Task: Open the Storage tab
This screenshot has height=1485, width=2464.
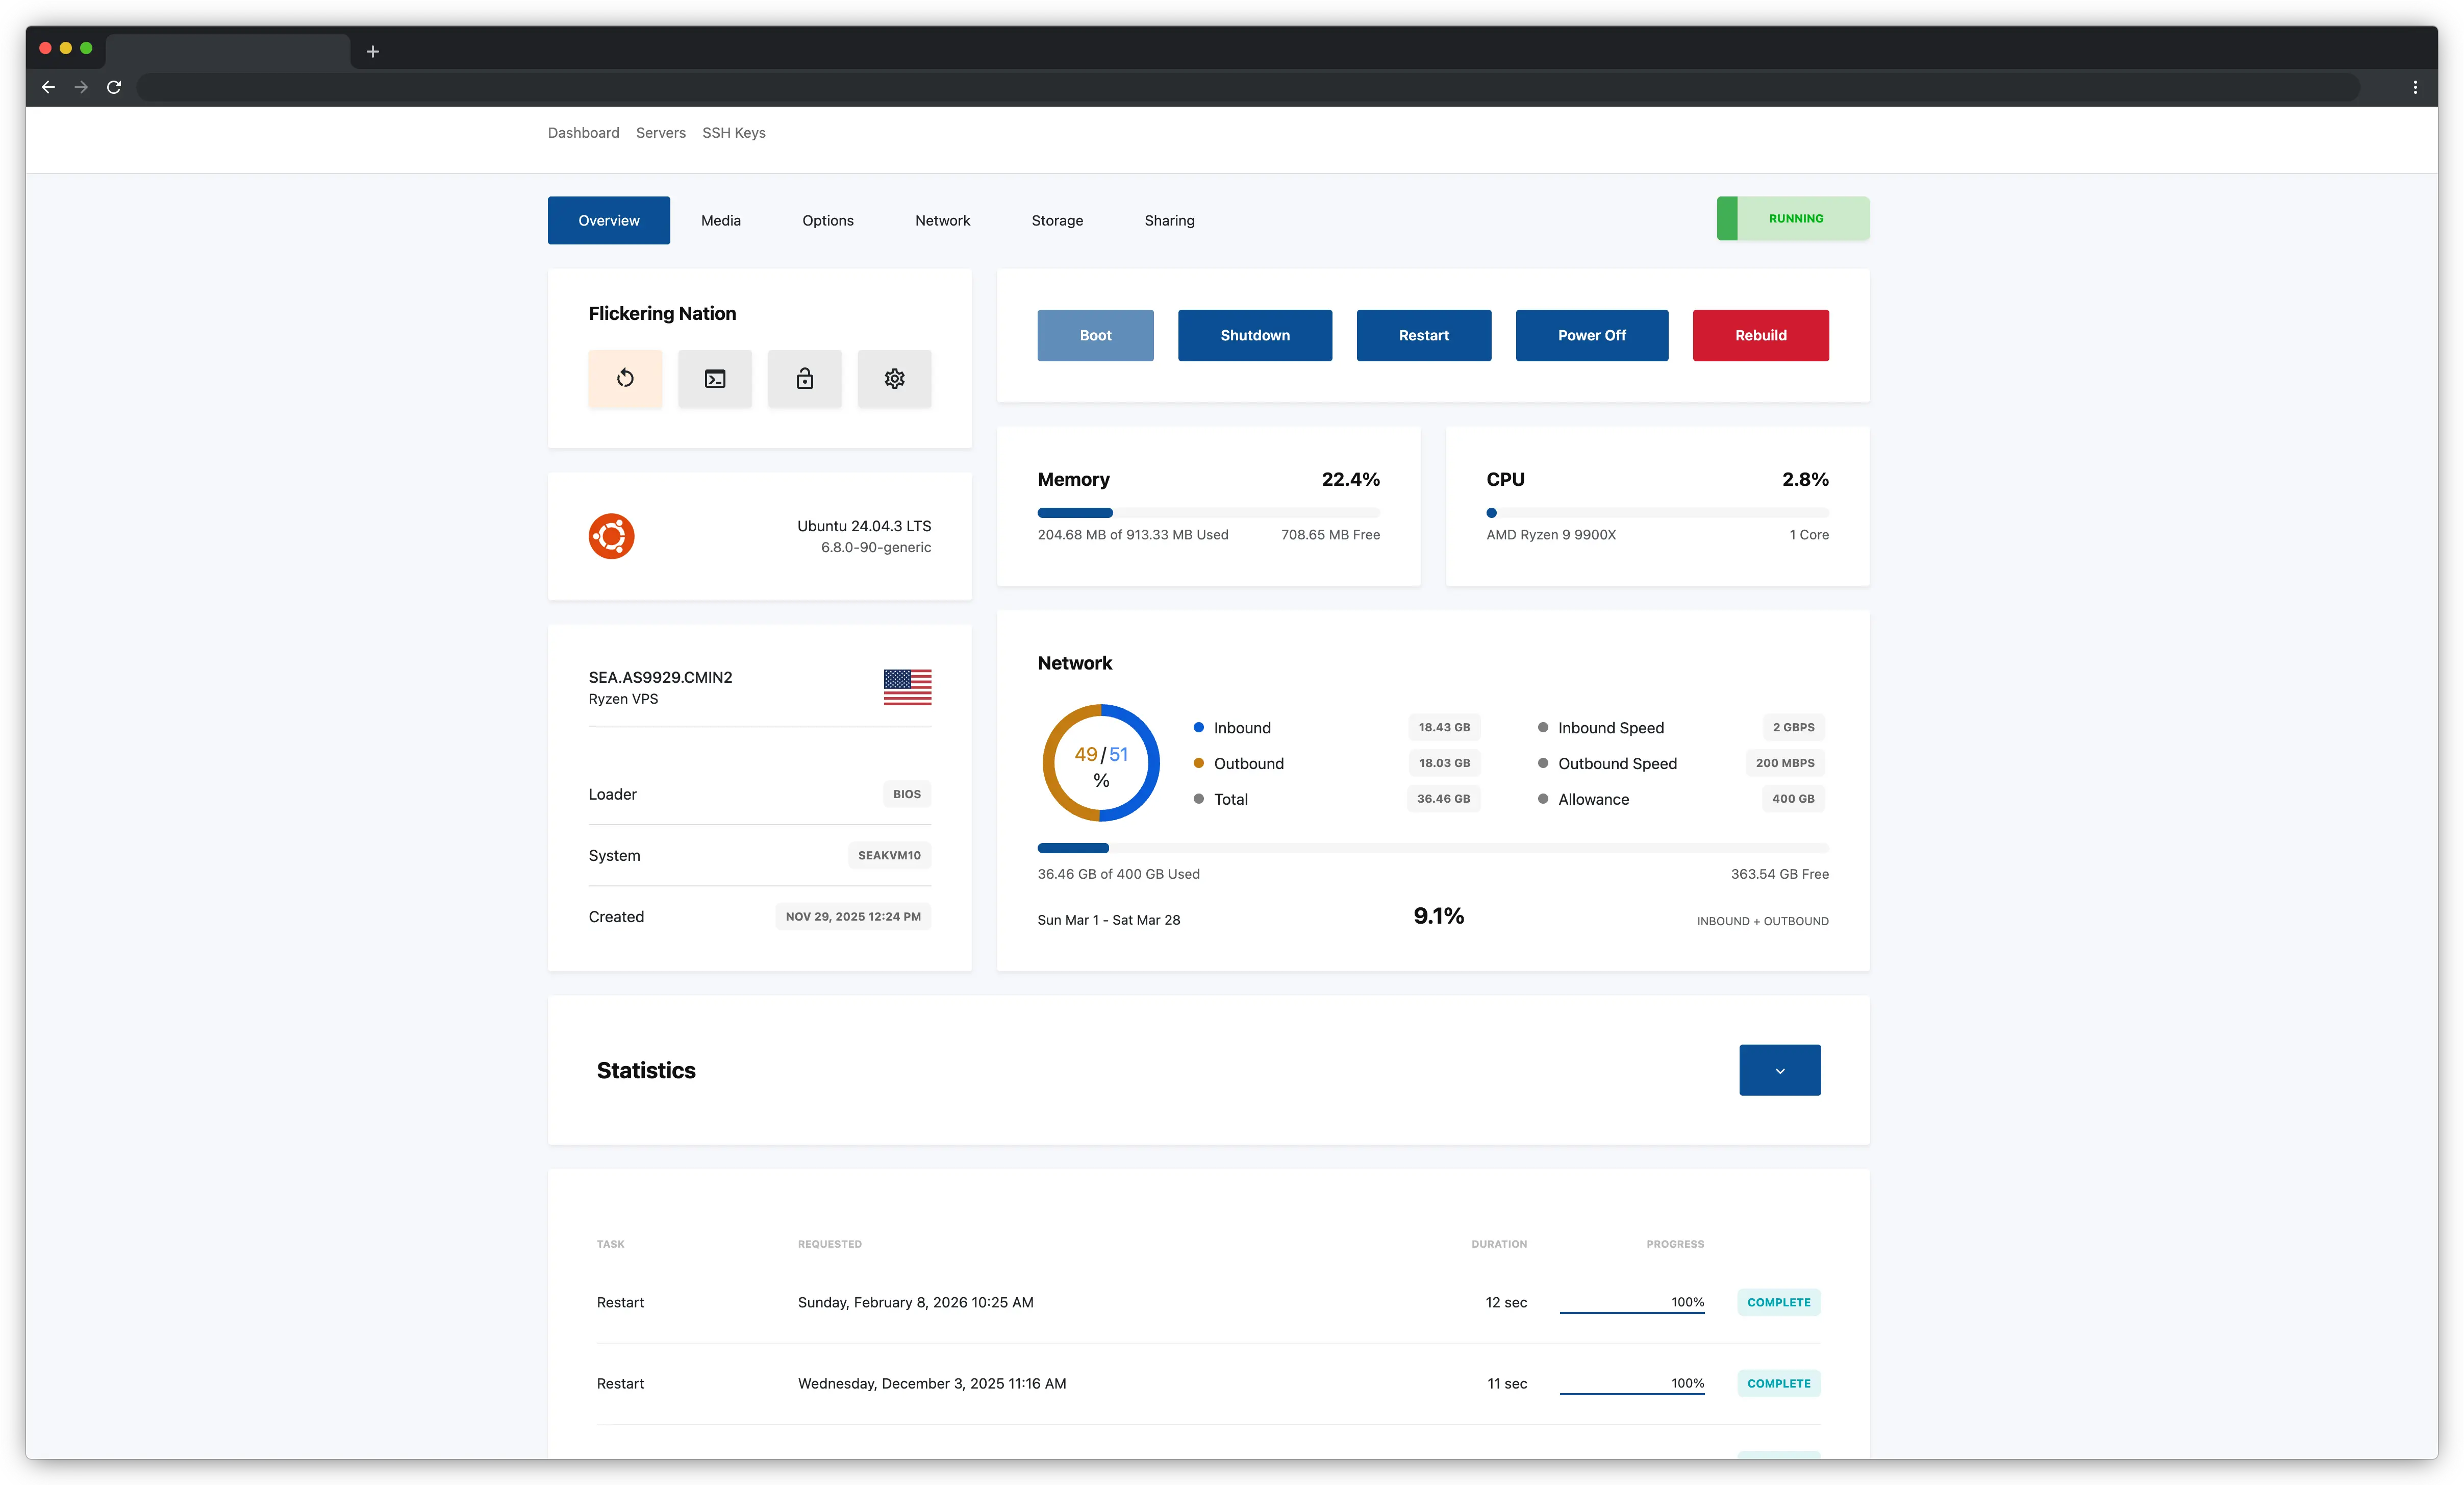Action: pyautogui.click(x=1057, y=220)
